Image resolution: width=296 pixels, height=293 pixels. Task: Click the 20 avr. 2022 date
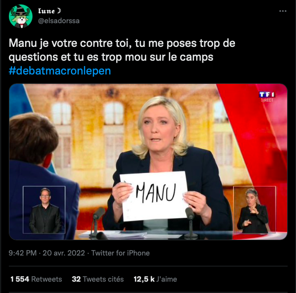click(x=64, y=253)
